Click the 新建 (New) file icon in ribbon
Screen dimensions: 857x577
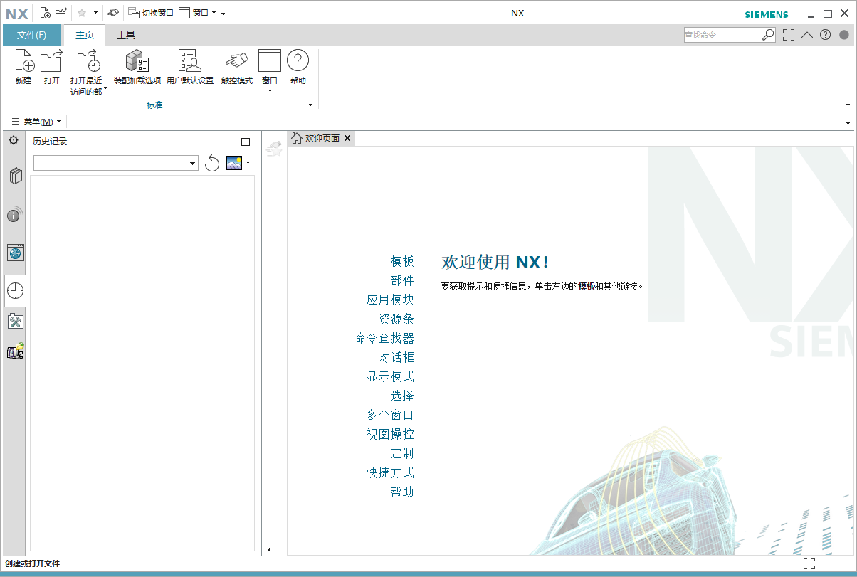coord(23,61)
